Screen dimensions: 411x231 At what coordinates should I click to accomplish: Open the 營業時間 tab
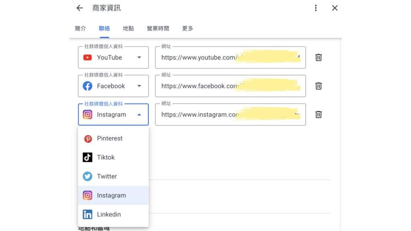coord(158,28)
